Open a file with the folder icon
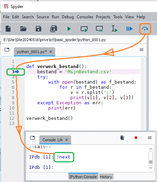Screen dimensions: 157x182 pos(23,29)
